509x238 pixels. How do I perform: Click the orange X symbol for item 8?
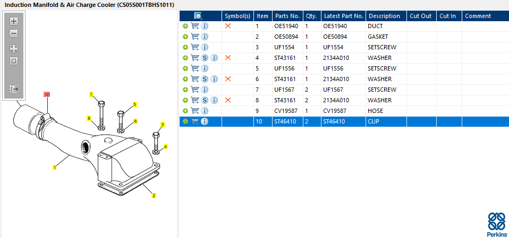point(228,100)
